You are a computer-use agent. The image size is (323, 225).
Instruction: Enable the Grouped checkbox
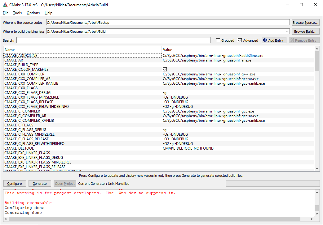point(218,40)
